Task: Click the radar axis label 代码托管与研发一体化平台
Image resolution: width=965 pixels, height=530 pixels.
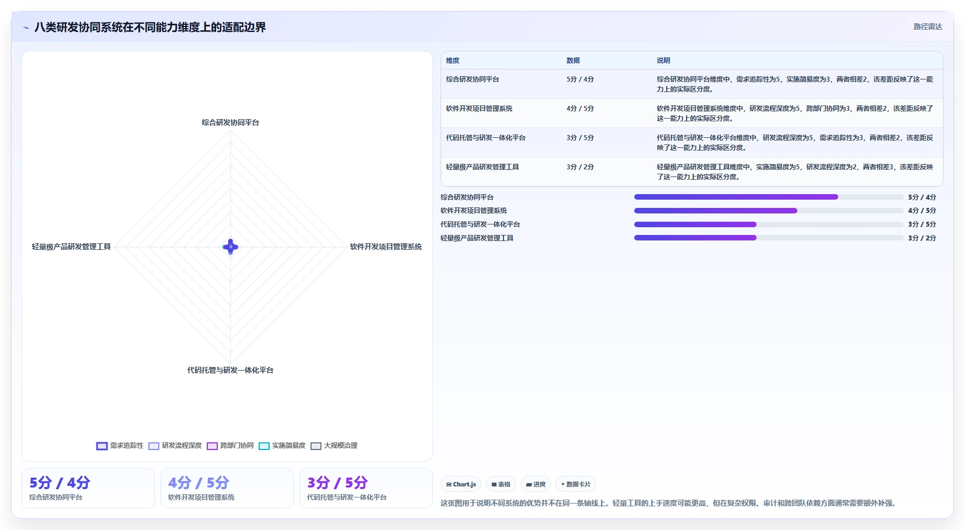Action: pos(230,370)
